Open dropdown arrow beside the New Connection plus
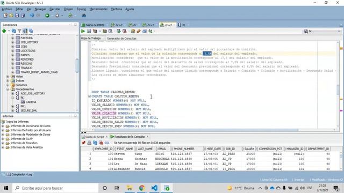 (9, 31)
